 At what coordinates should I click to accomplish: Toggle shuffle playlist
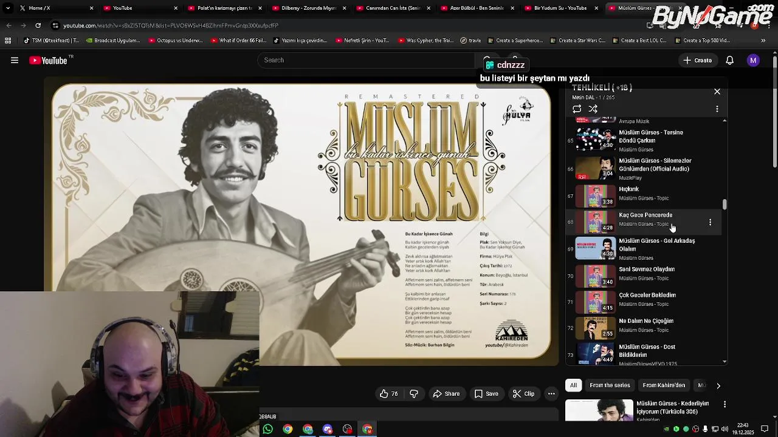(593, 109)
